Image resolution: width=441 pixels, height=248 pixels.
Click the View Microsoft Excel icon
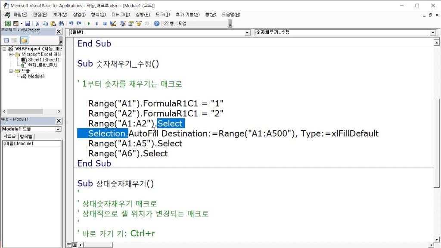(8, 23)
